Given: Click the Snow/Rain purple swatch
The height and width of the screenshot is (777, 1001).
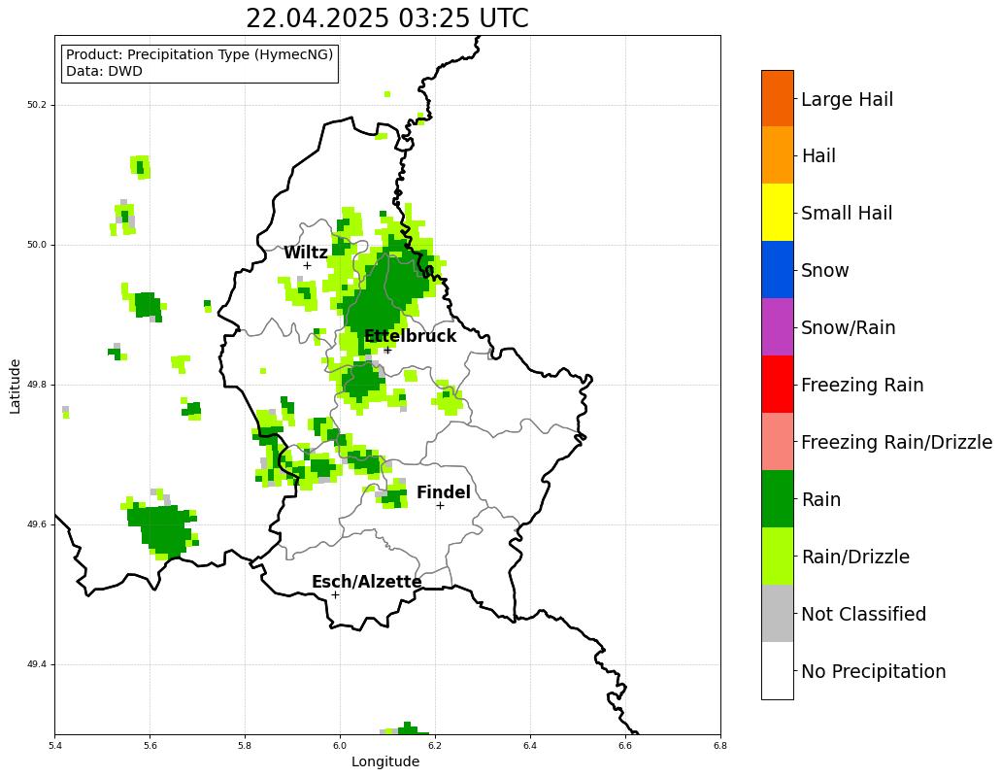Looking at the screenshot, I should pos(778,327).
